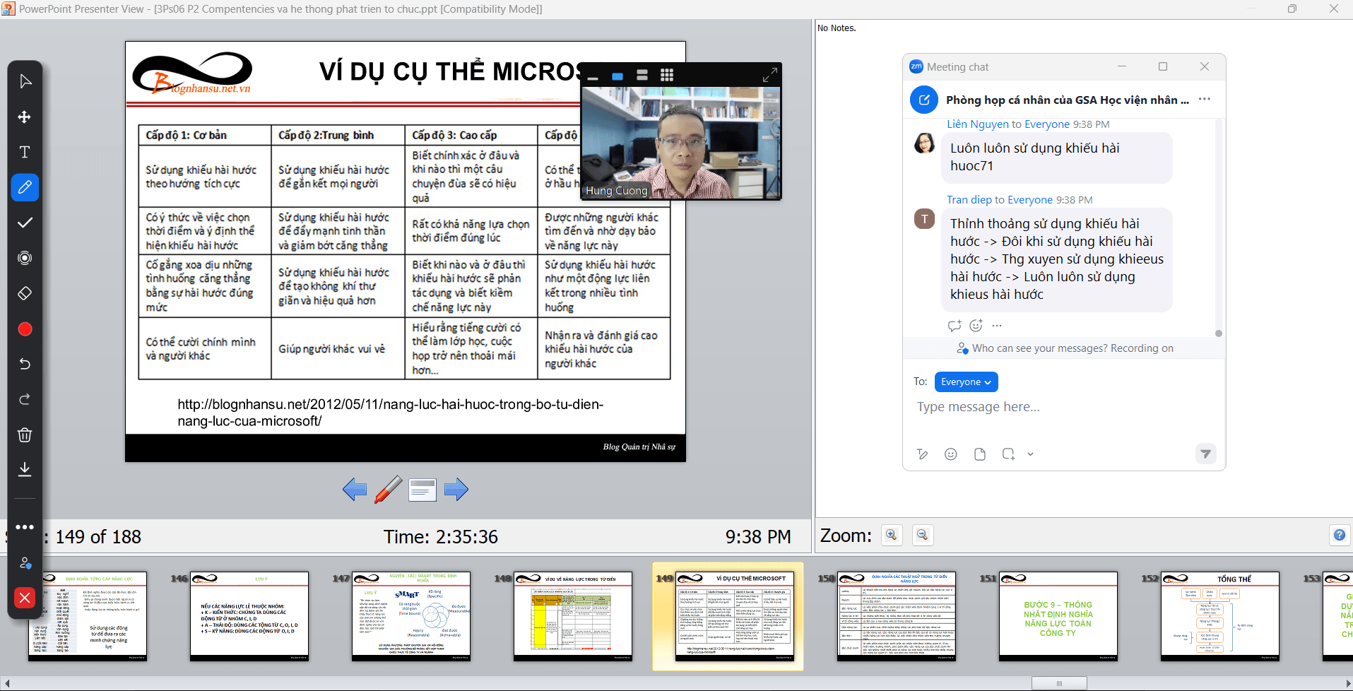Viewport: 1353px width, 691px height.
Task: Select the mouse pointer annotation tool
Action: pyautogui.click(x=25, y=81)
